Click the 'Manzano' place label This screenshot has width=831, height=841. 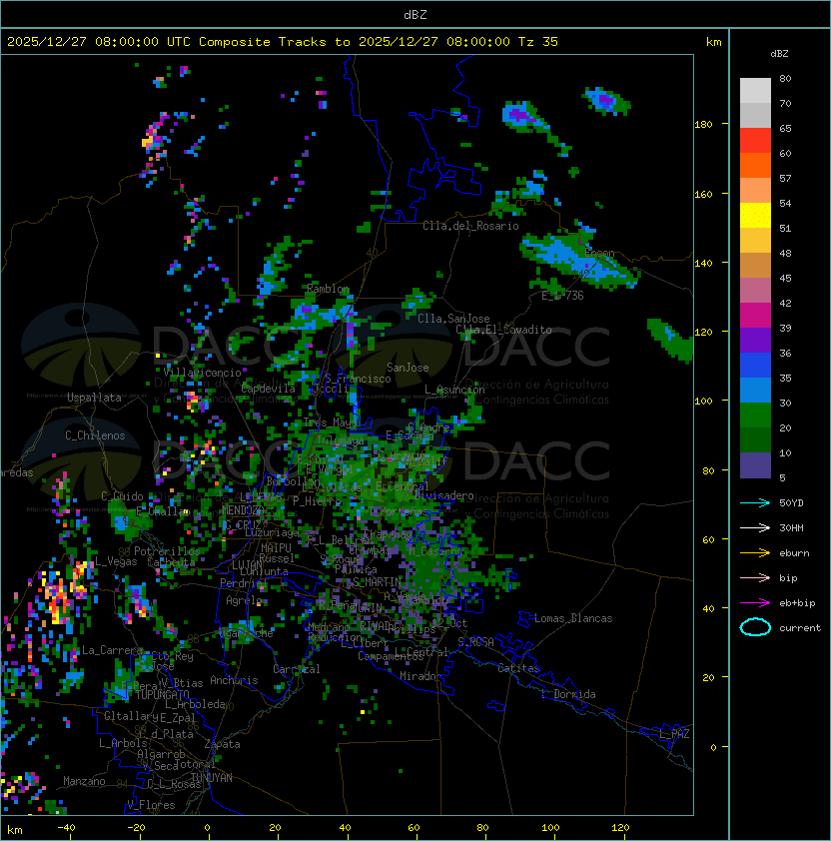pyautogui.click(x=84, y=781)
